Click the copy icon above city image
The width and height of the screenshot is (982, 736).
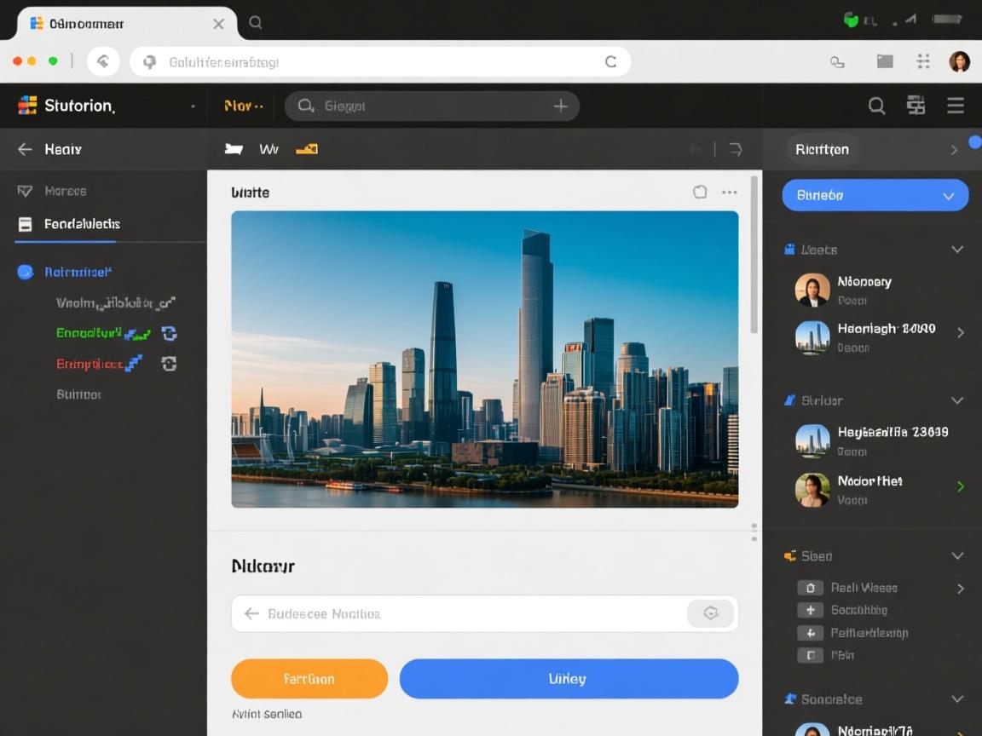pyautogui.click(x=700, y=193)
